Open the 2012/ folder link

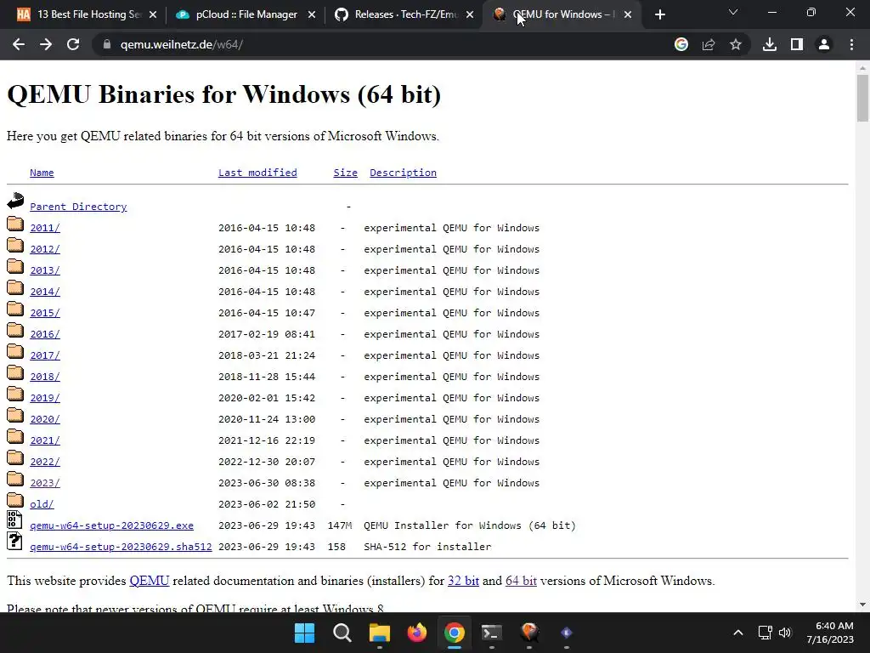[x=44, y=249]
